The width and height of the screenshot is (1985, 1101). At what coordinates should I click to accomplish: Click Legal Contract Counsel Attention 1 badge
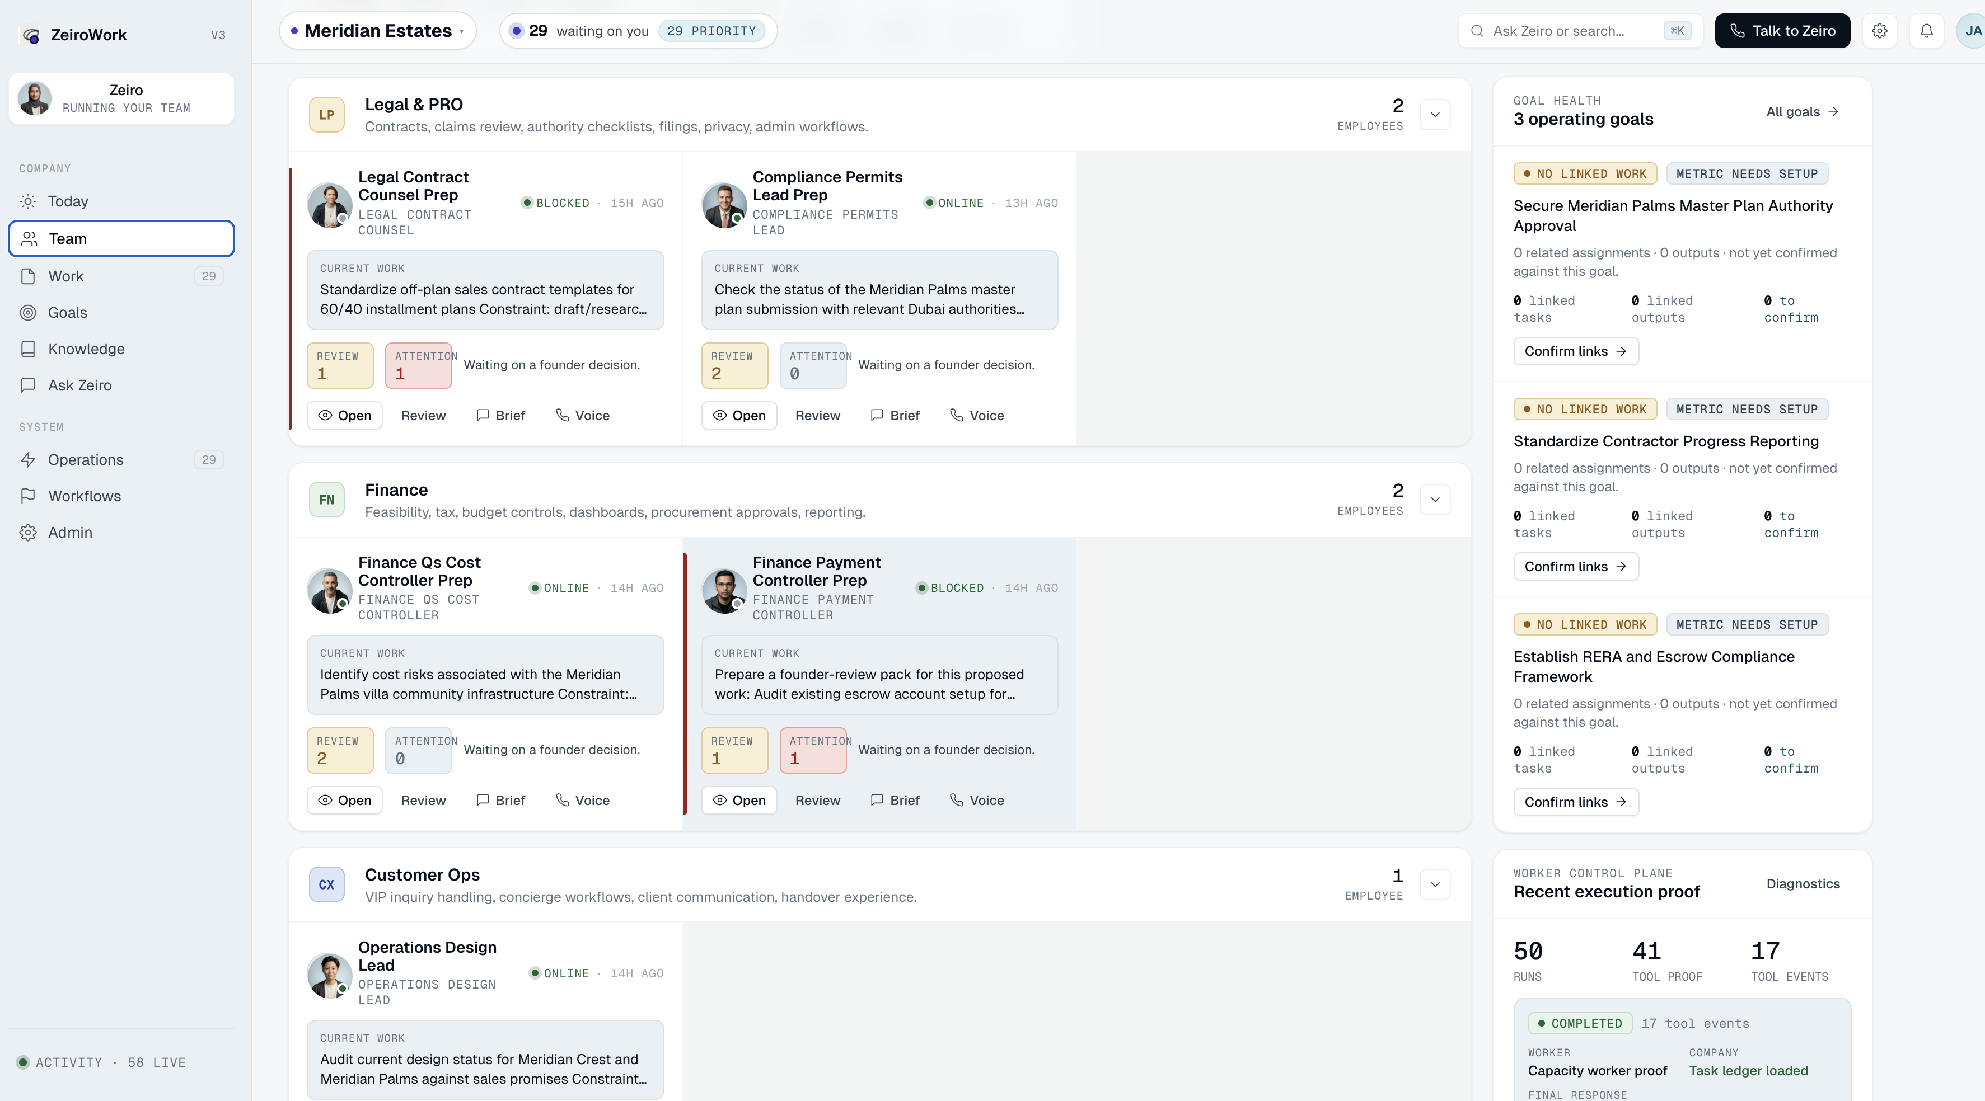click(418, 366)
